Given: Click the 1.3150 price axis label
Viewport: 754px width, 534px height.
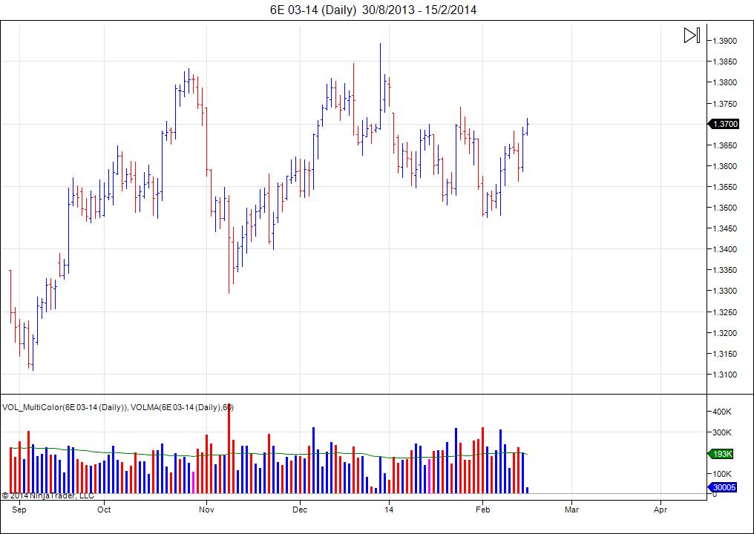Looking at the screenshot, I should [724, 354].
